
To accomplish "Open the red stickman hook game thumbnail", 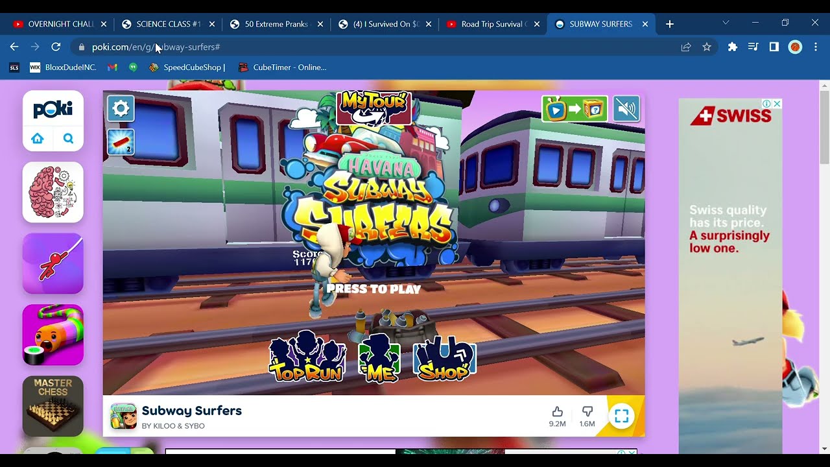I will coord(53,264).
